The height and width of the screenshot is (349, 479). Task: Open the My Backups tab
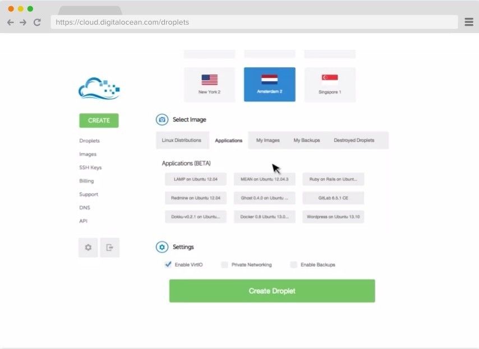point(307,141)
